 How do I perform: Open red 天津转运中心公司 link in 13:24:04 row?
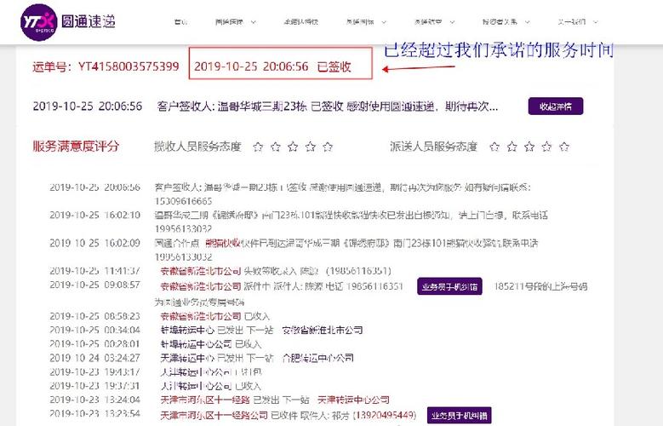pos(353,400)
